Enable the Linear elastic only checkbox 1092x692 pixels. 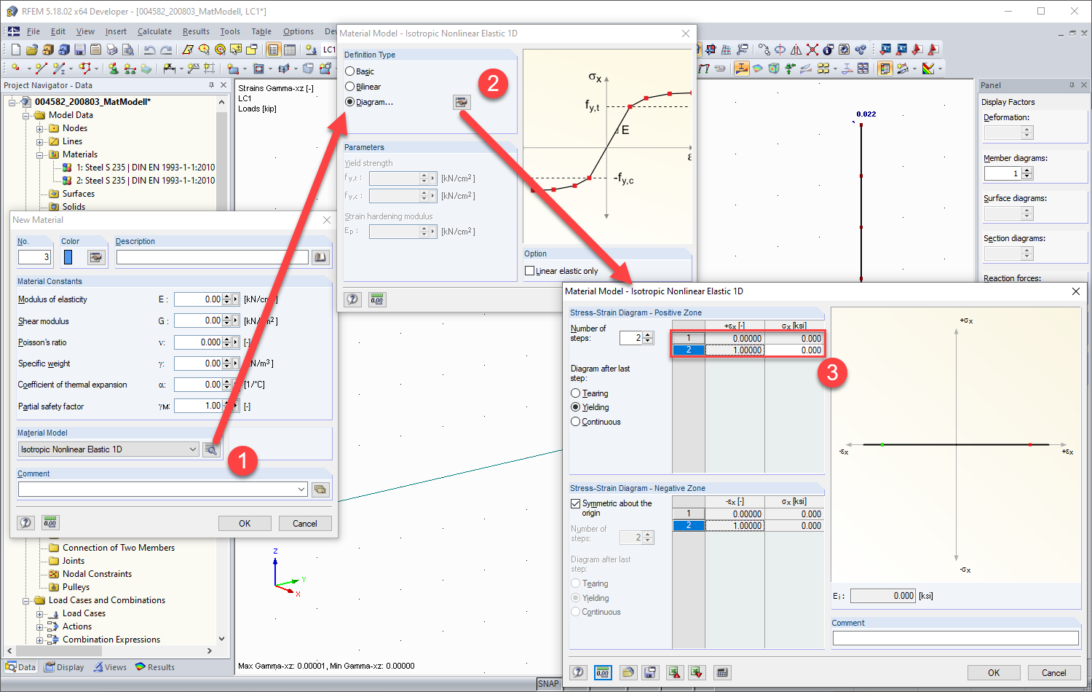pos(529,270)
